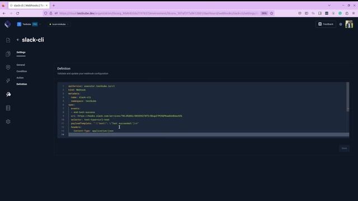Open the Tests page from the sidebar

pyautogui.click(x=8, y=40)
